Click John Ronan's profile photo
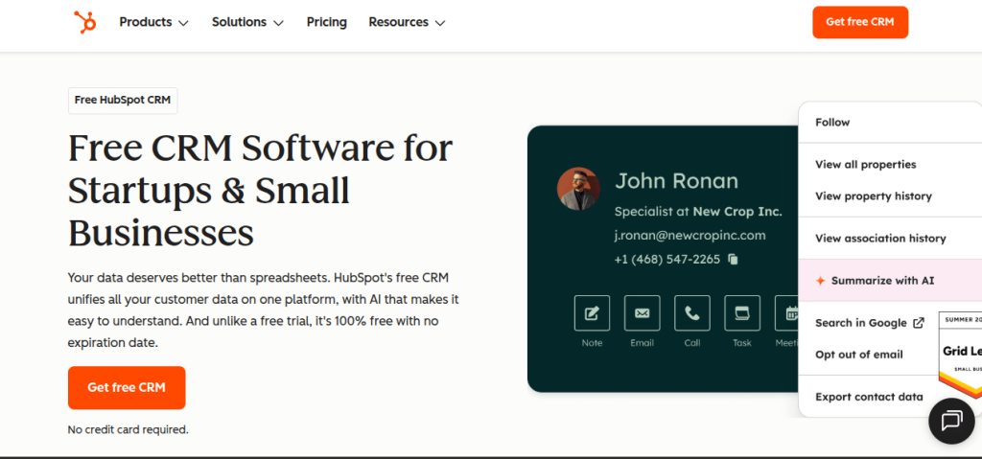982x459 pixels. click(x=578, y=189)
